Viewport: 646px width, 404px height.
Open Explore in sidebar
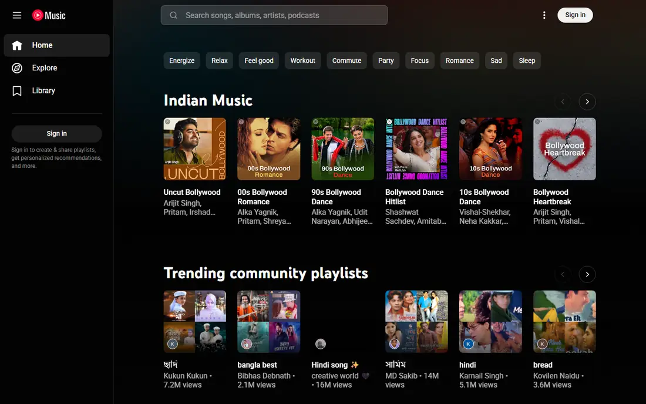(57, 68)
